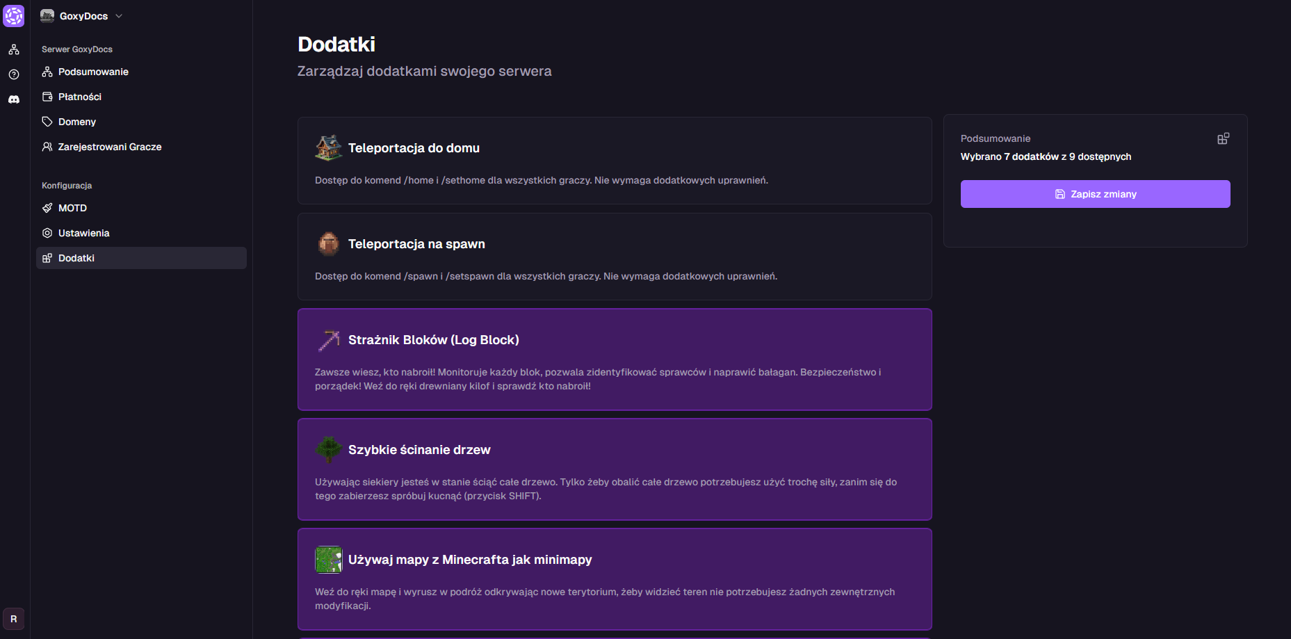The image size is (1291, 639).
Task: Open the Discord icon in left rail
Action: click(x=14, y=99)
